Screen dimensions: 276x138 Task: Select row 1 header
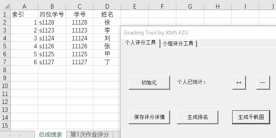coord(5,14)
